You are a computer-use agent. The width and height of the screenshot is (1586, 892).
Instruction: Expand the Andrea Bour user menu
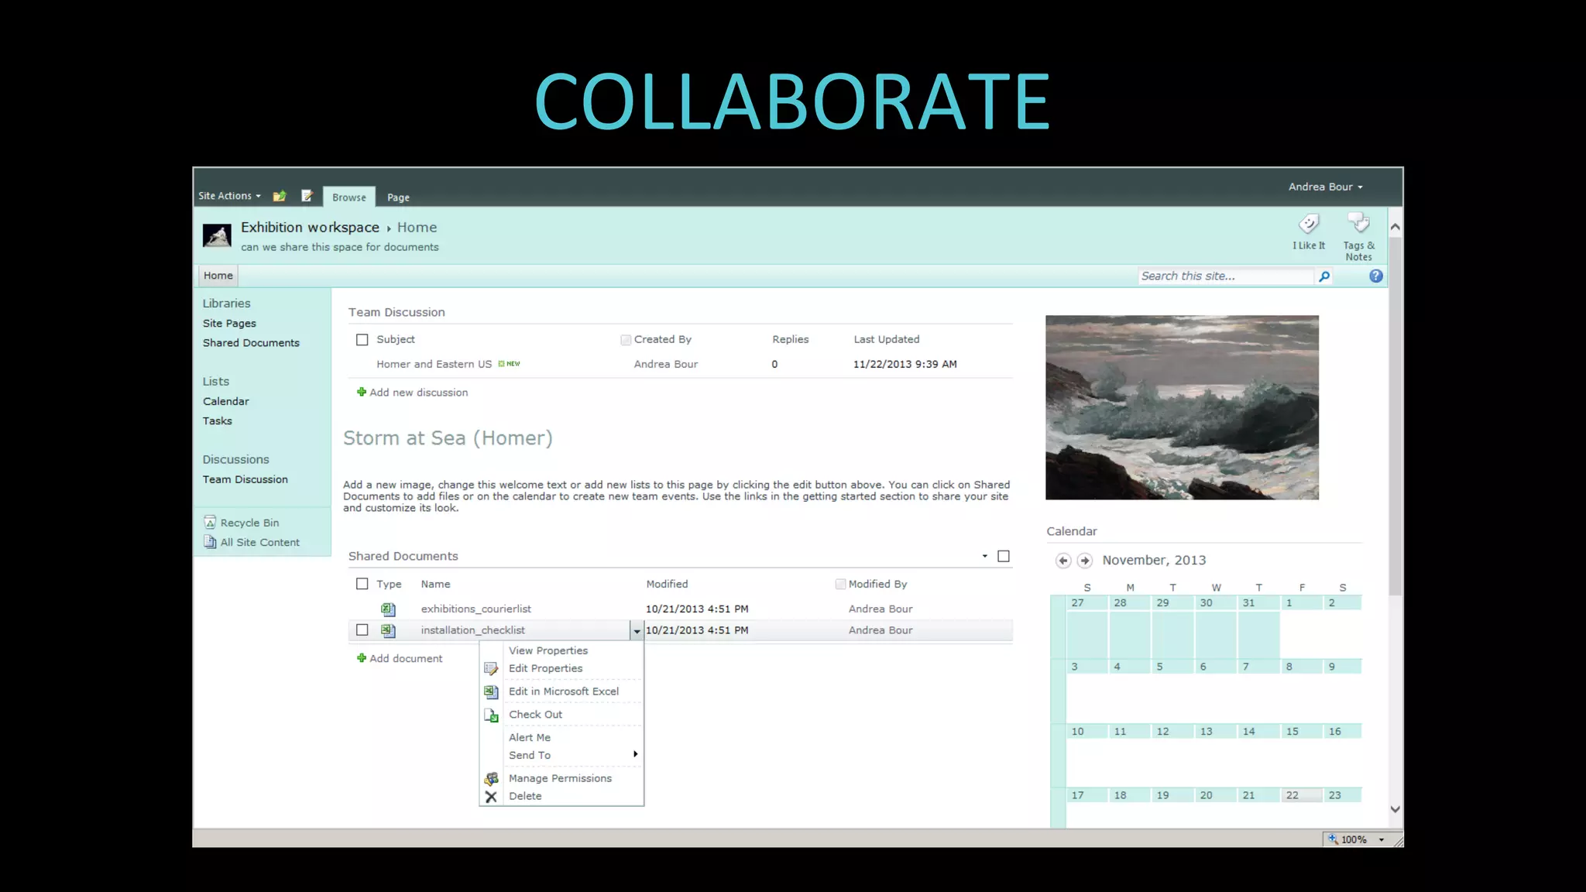pos(1325,187)
